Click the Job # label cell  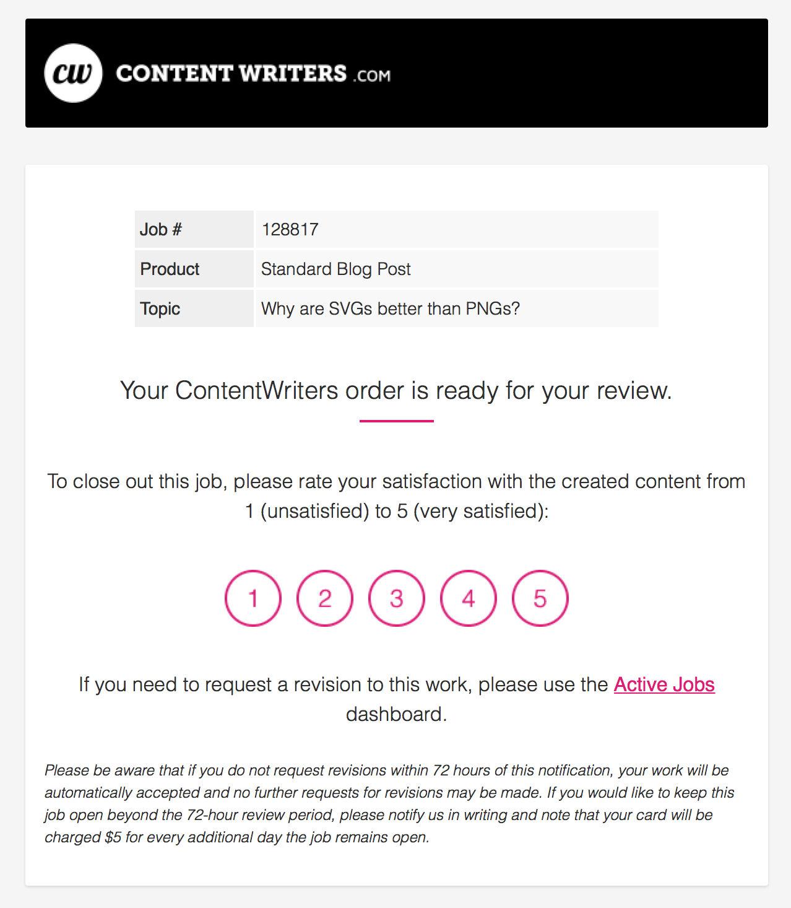click(x=194, y=229)
